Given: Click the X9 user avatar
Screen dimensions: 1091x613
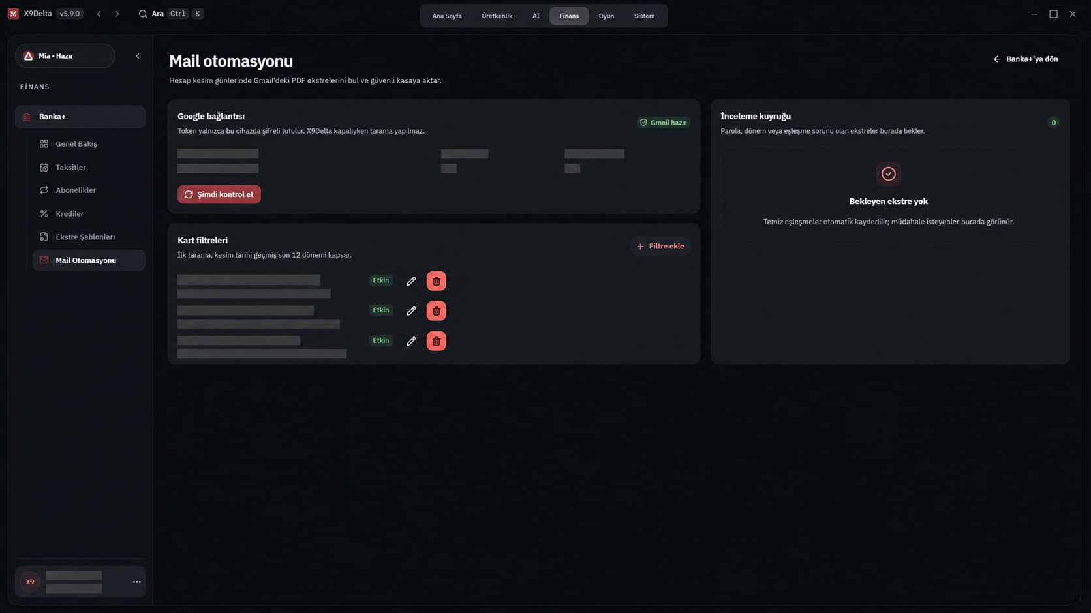Looking at the screenshot, I should pyautogui.click(x=30, y=582).
